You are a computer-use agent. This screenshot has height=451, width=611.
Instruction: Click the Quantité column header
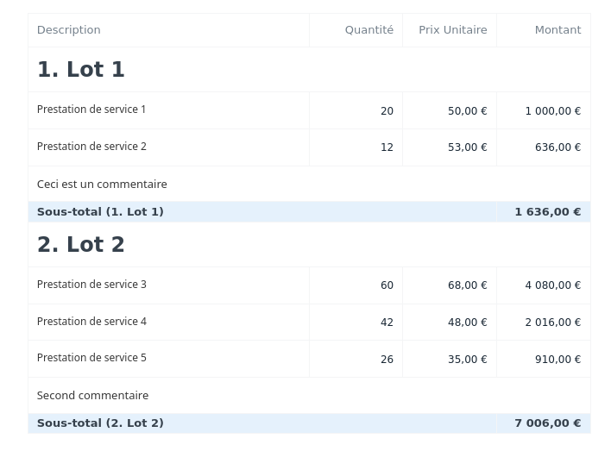tap(368, 30)
